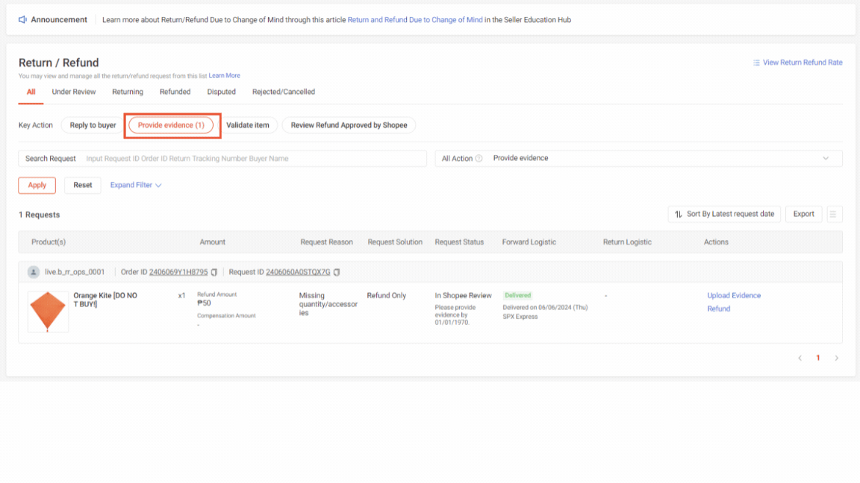
Task: Click the Upload Evidence link
Action: [733, 295]
